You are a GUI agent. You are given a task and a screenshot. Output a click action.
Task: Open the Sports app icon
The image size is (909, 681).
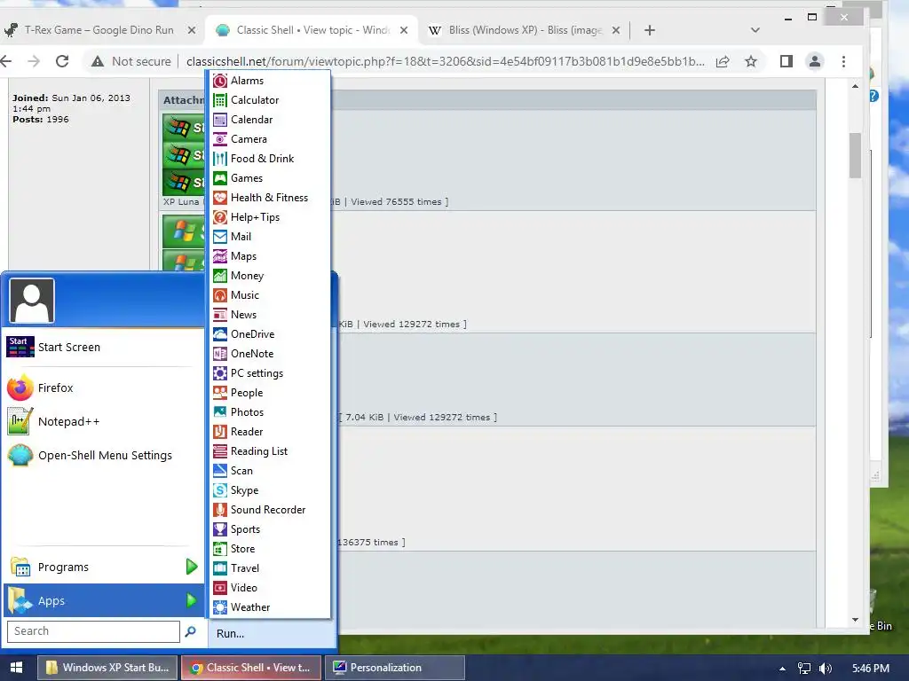point(220,529)
